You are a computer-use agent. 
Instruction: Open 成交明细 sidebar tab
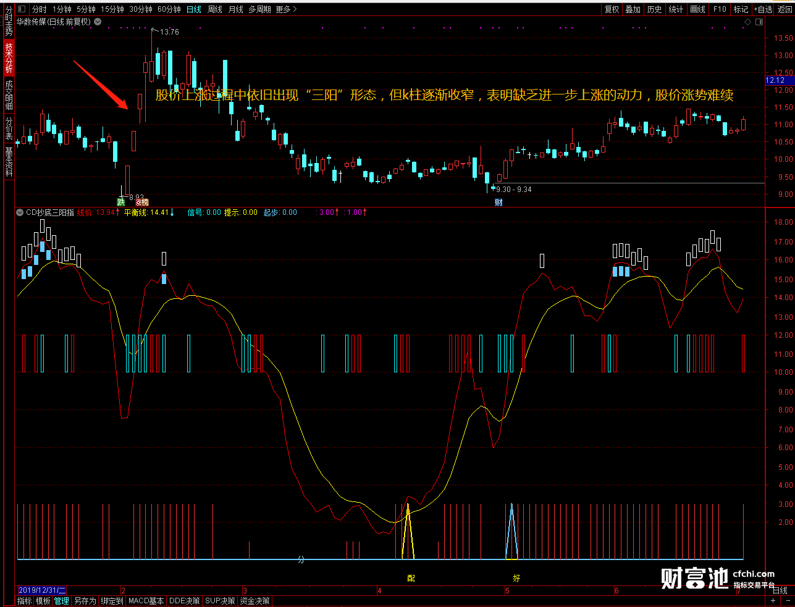[x=9, y=94]
